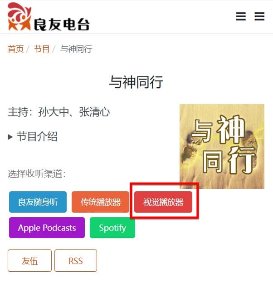Image resolution: width=273 pixels, height=284 pixels.
Task: Expand the 节目介绍 disclosure triangle
Action: coord(10,137)
